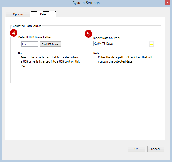Click the red number 5 callout marker

pos(89,34)
